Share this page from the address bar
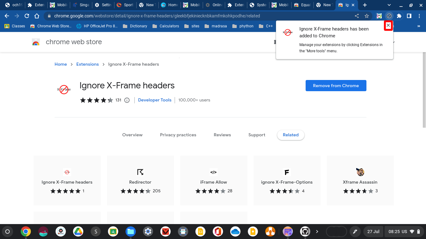 pyautogui.click(x=357, y=16)
